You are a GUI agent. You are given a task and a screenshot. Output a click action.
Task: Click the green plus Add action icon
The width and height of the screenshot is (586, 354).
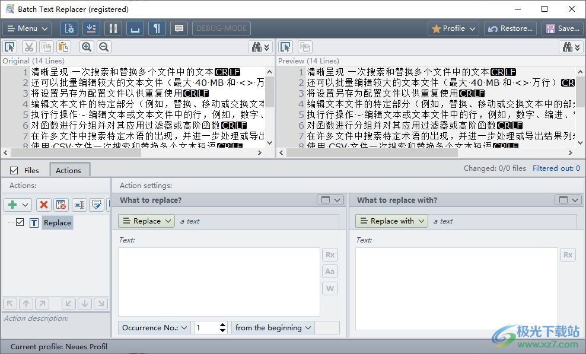(x=12, y=205)
